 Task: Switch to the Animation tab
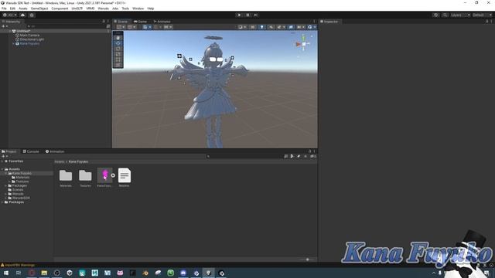pos(55,151)
